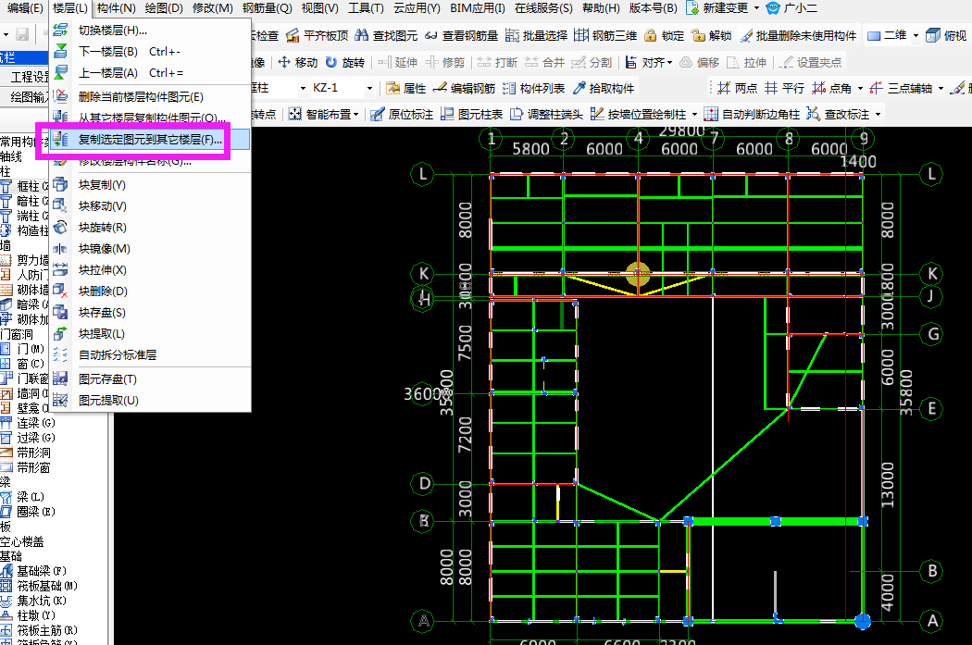Click axis bubble K on right side
The width and height of the screenshot is (972, 645).
(933, 274)
